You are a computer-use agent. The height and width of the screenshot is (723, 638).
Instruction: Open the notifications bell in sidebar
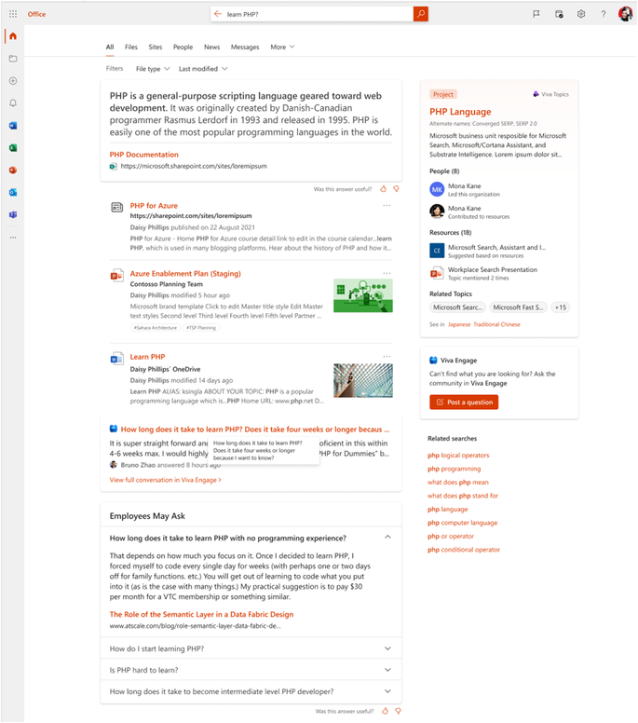[x=13, y=102]
